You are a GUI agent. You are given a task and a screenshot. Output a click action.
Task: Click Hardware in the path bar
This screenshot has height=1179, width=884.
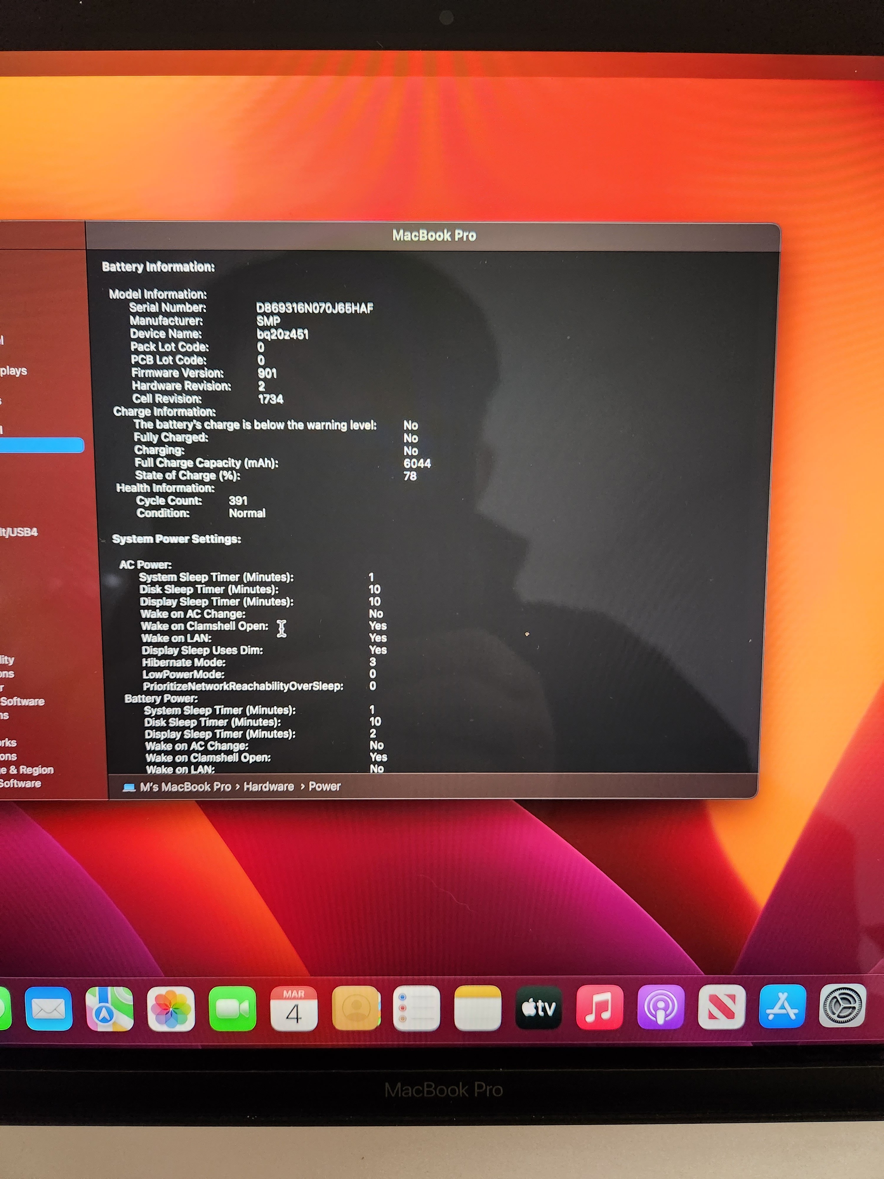(x=268, y=787)
